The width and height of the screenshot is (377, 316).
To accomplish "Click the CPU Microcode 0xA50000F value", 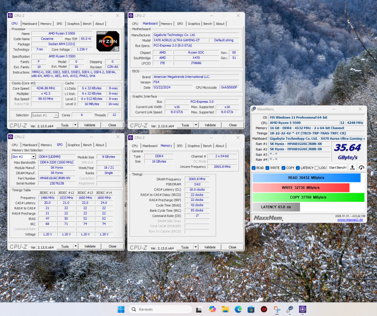I will (229, 87).
